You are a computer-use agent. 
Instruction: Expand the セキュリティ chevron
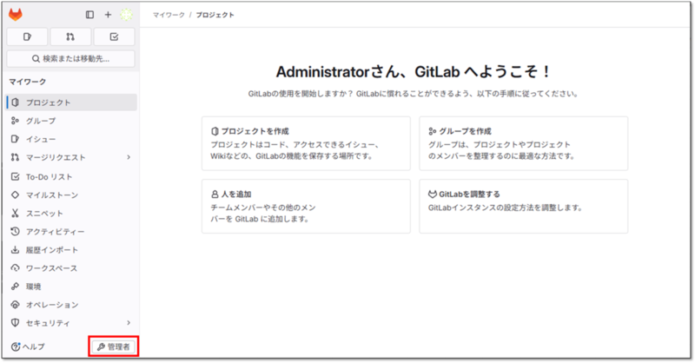point(129,323)
